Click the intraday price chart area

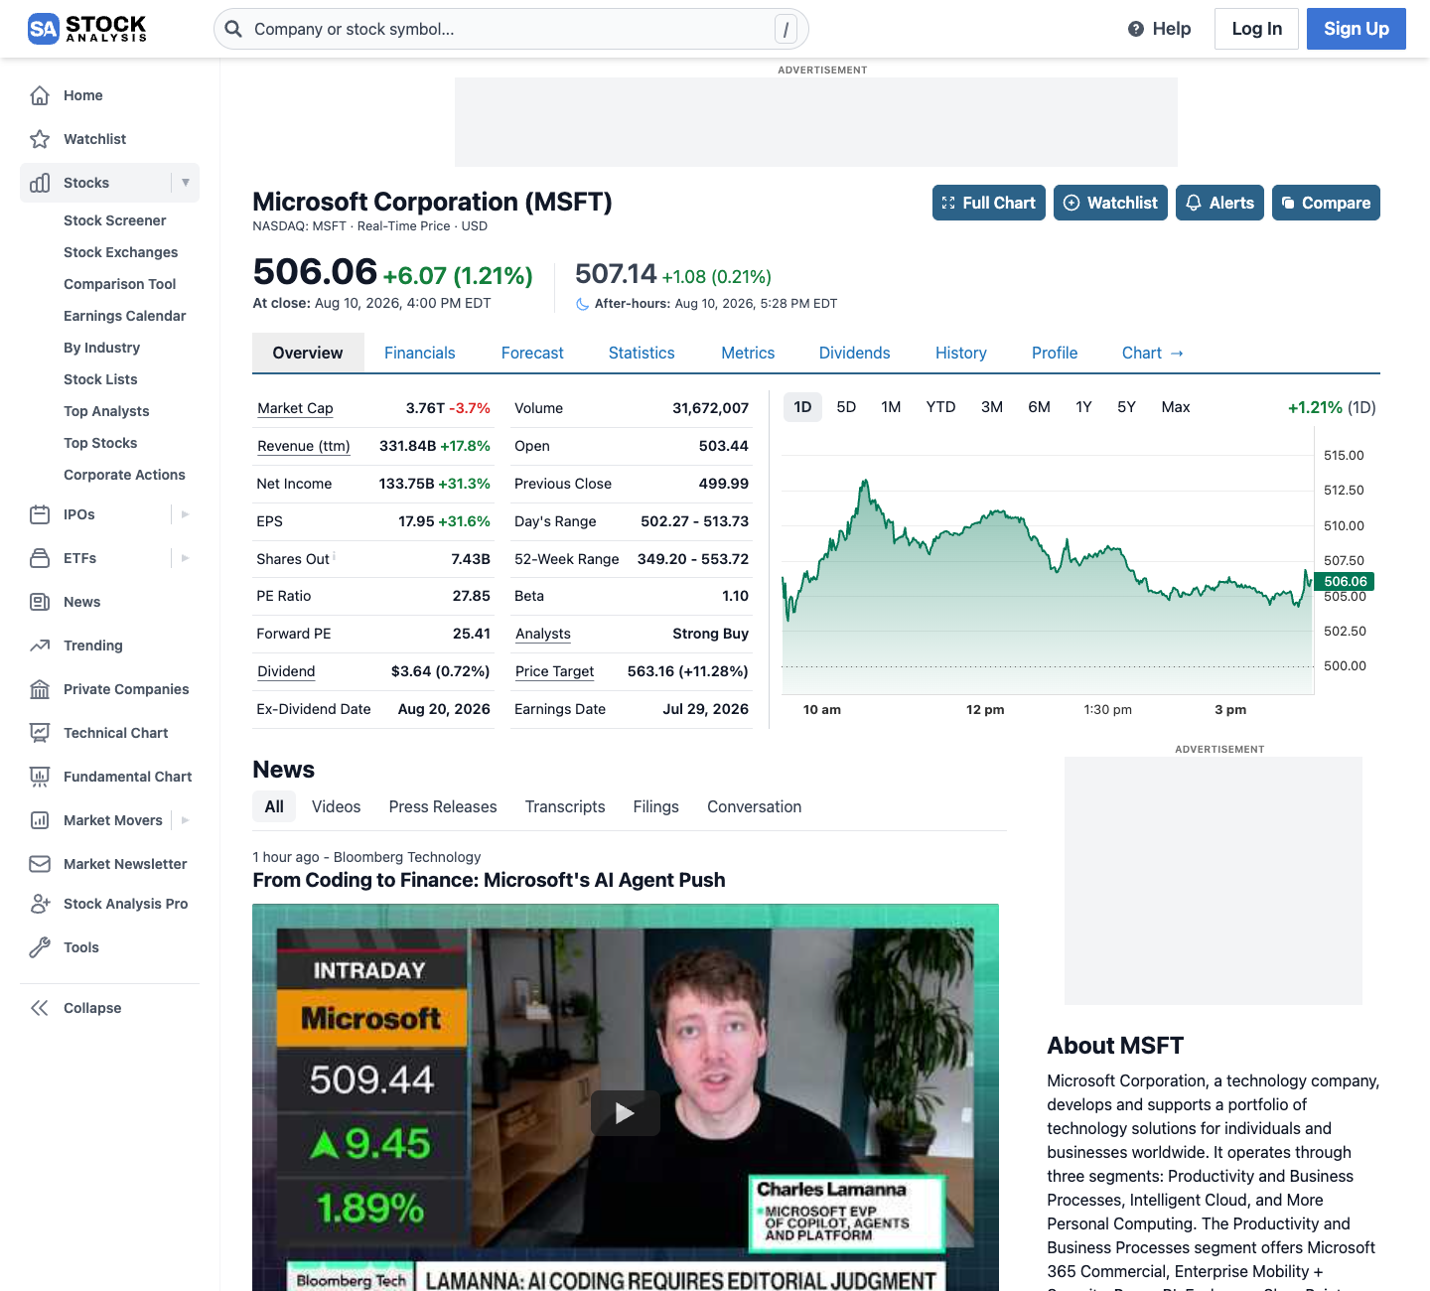(1048, 561)
